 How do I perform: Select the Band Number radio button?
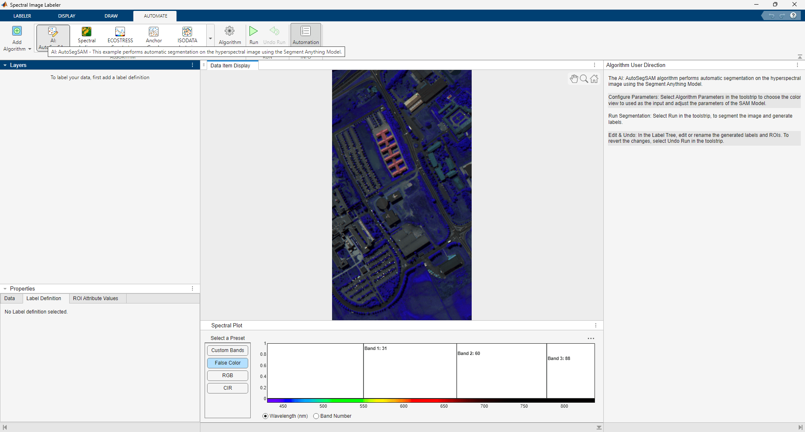pos(317,416)
